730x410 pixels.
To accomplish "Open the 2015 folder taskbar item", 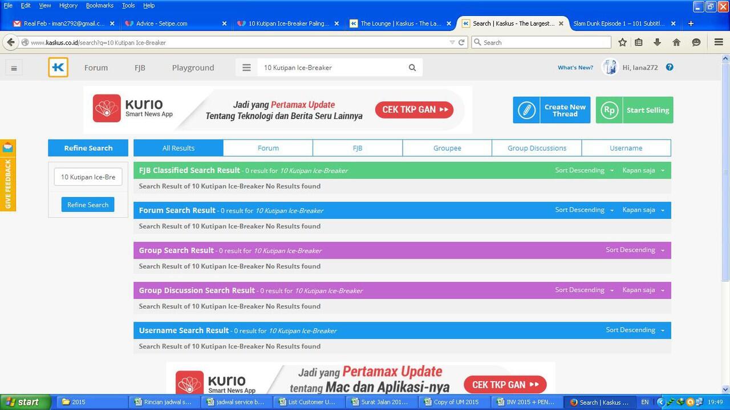I will coord(92,402).
